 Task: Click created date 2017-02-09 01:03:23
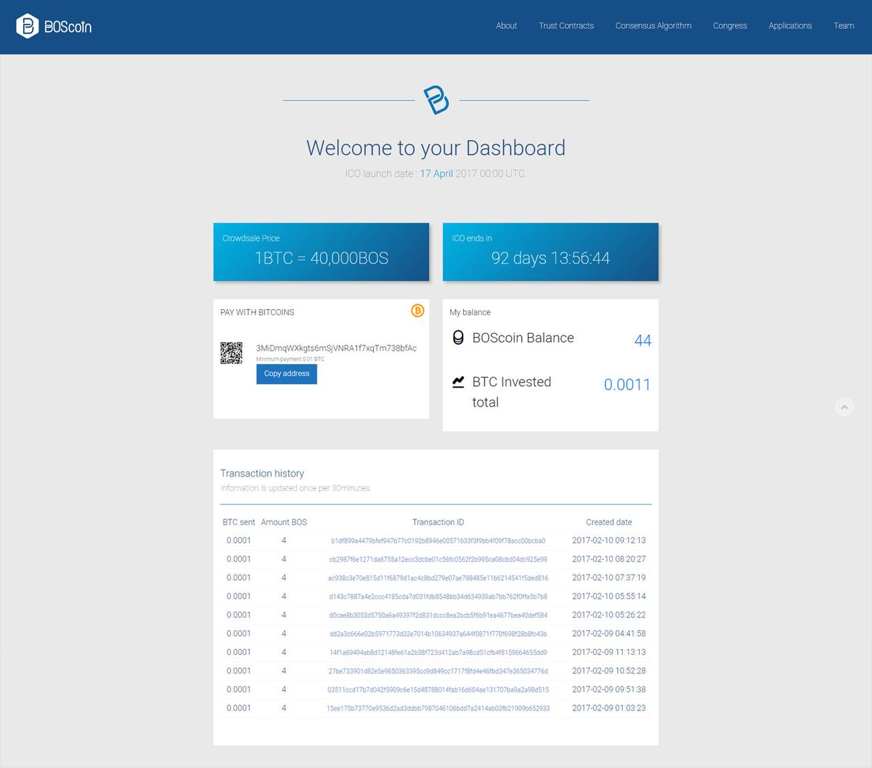[x=609, y=708]
